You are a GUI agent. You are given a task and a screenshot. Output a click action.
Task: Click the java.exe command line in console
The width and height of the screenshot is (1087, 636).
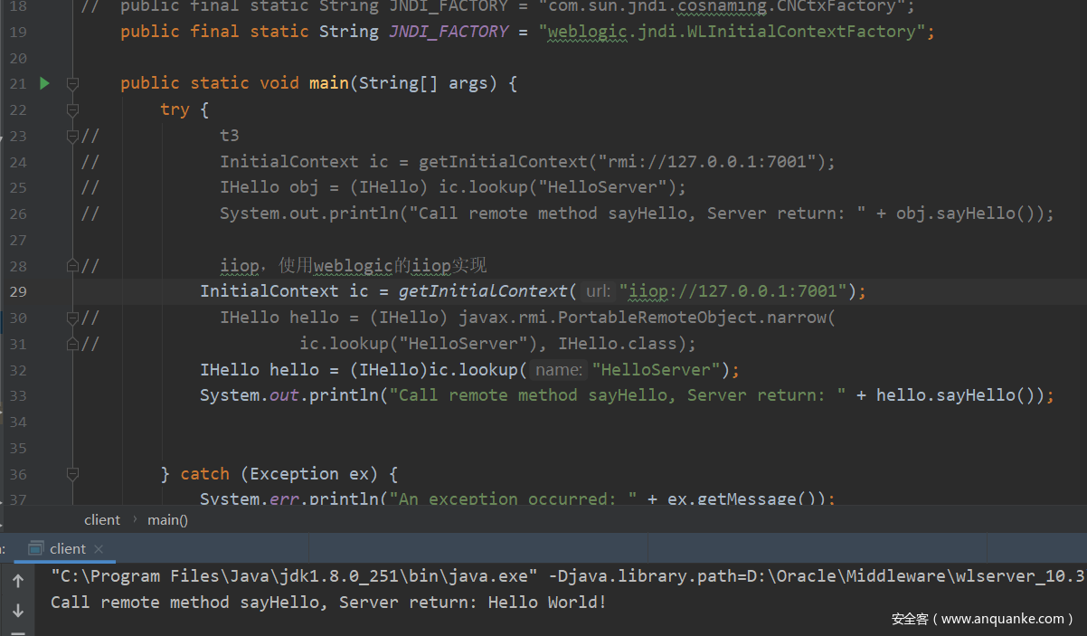pos(568,576)
